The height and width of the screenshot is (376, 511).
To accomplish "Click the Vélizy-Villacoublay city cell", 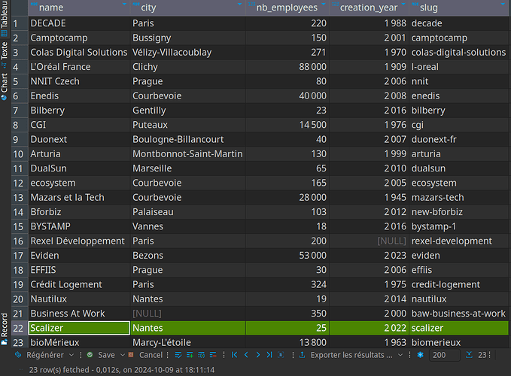I will [188, 53].
